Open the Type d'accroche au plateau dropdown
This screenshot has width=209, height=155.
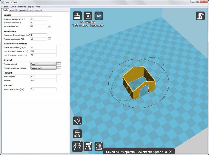point(43,68)
